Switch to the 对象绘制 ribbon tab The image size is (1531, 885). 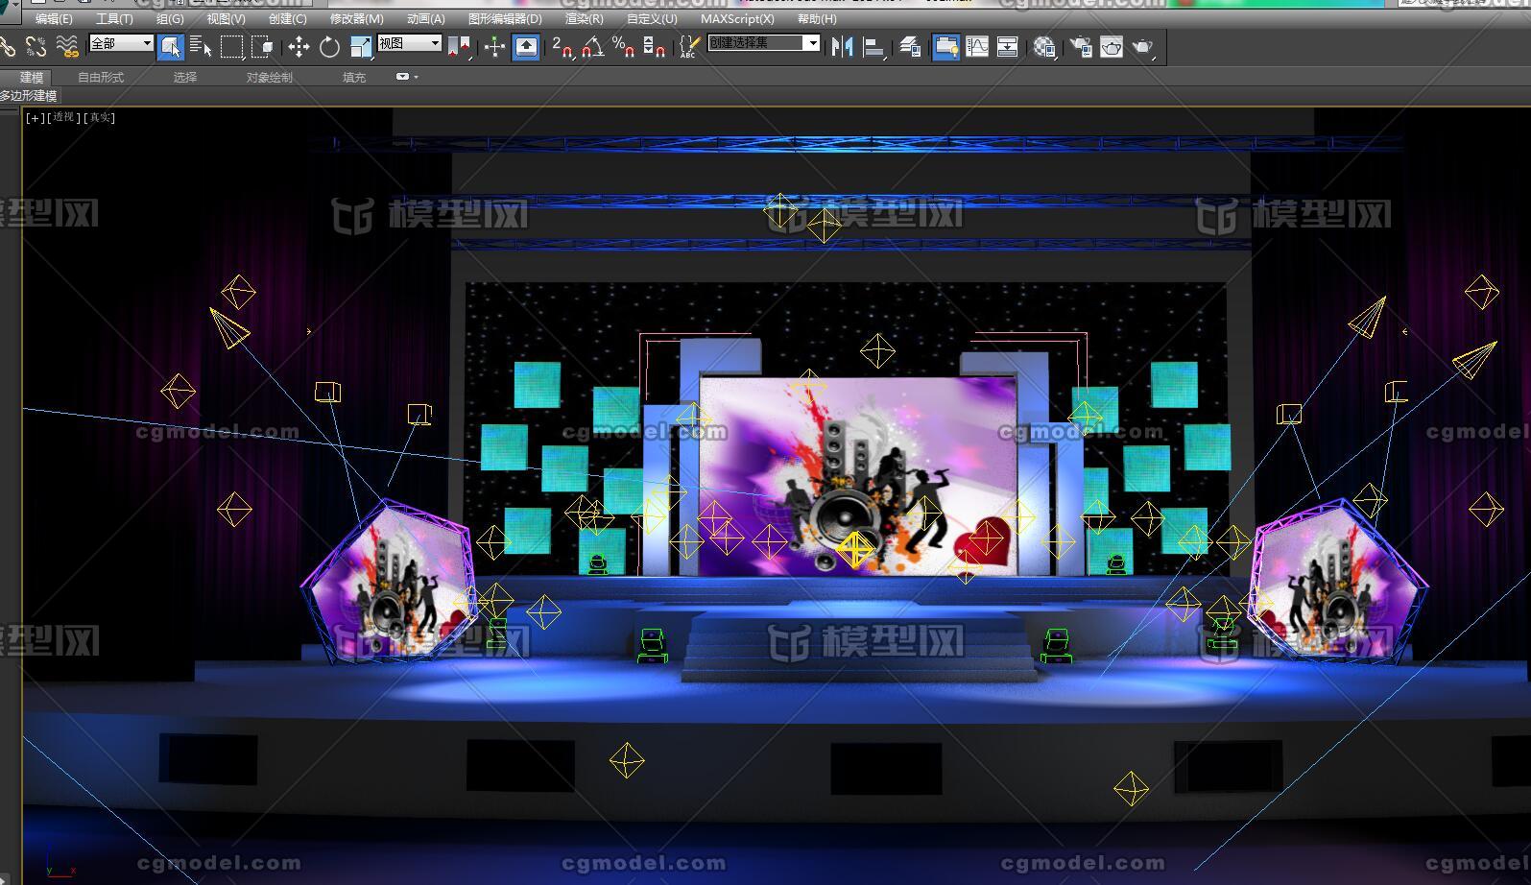pyautogui.click(x=270, y=77)
